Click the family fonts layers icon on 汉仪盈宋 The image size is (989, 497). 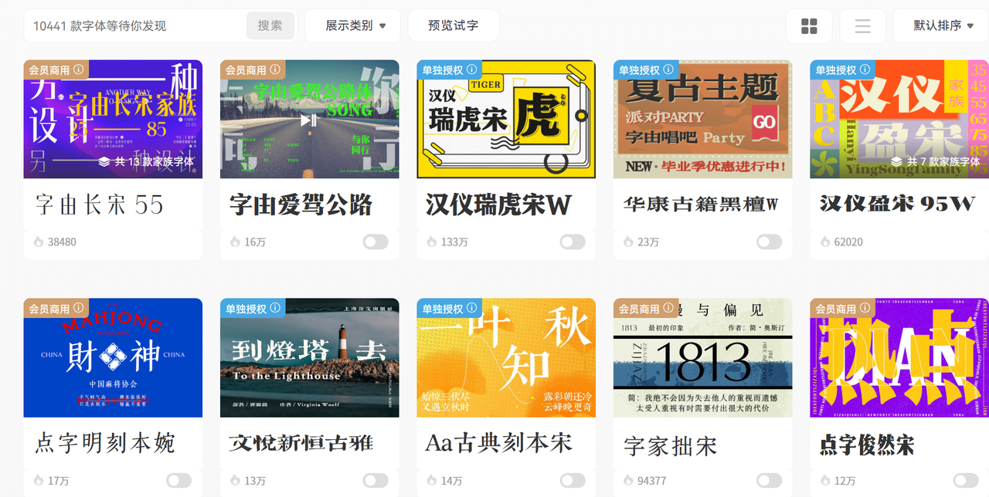point(896,162)
